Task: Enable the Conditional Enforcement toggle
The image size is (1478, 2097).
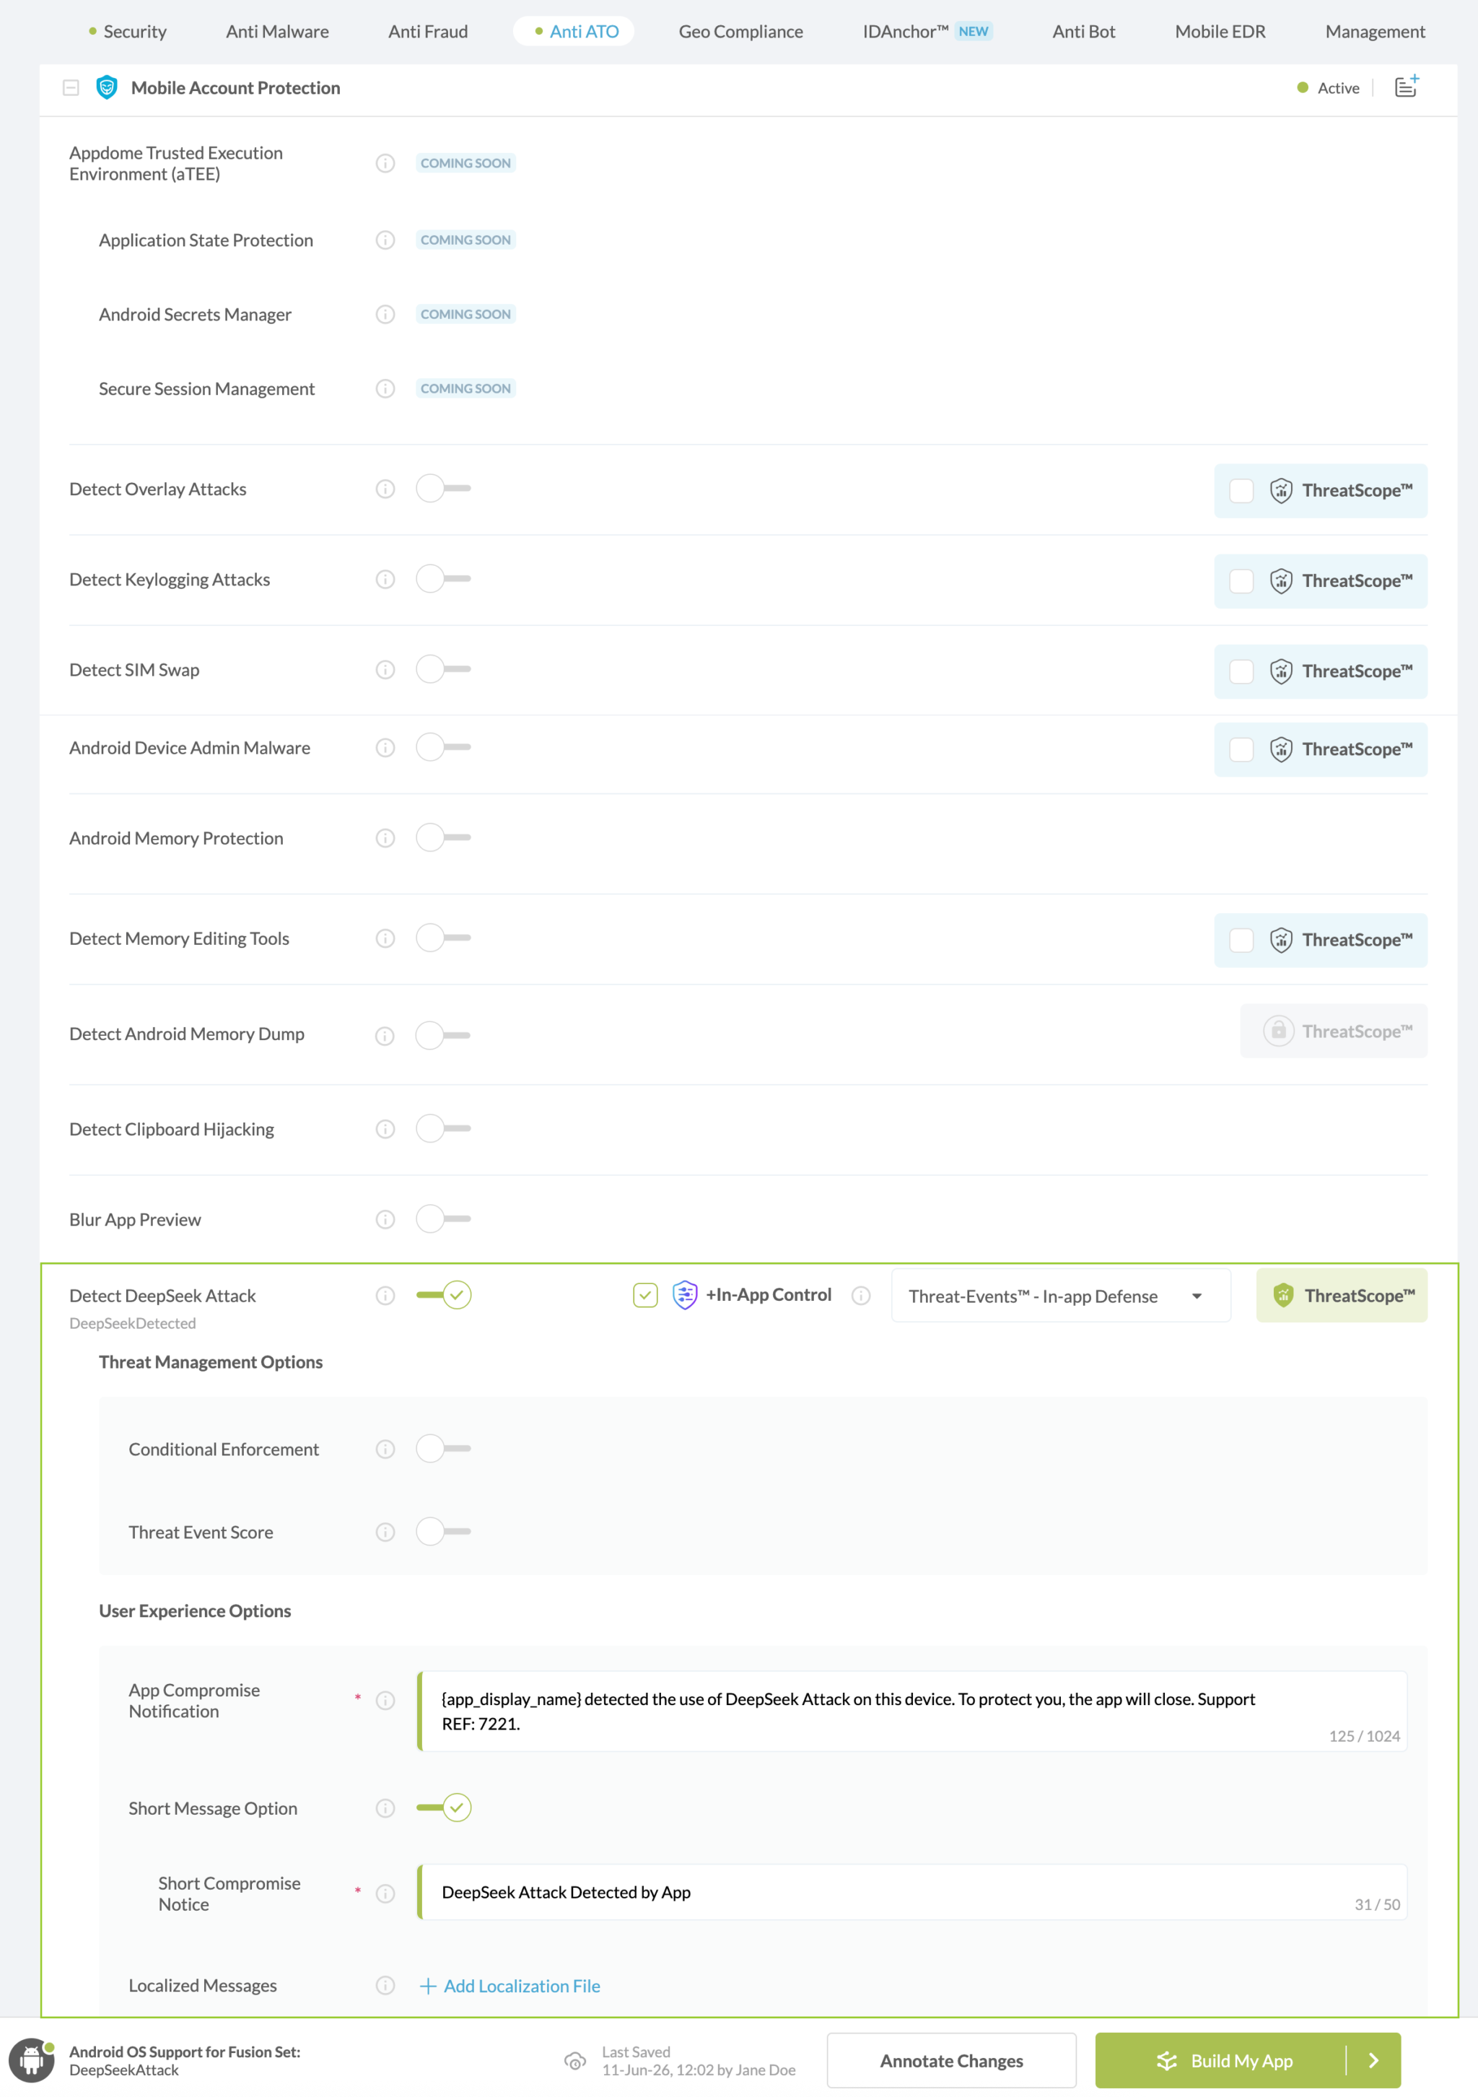Action: [x=444, y=1449]
